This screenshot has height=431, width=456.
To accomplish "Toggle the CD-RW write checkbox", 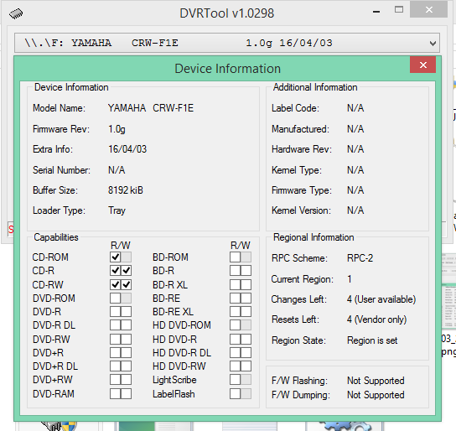I will [x=127, y=284].
